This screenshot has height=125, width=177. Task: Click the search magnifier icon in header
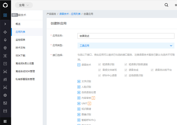[x=166, y=5]
